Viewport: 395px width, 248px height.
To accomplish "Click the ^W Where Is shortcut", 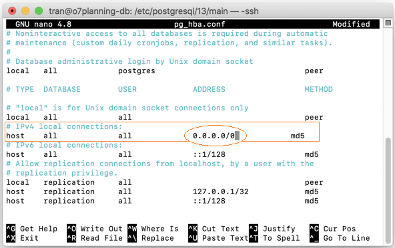I will (153, 229).
